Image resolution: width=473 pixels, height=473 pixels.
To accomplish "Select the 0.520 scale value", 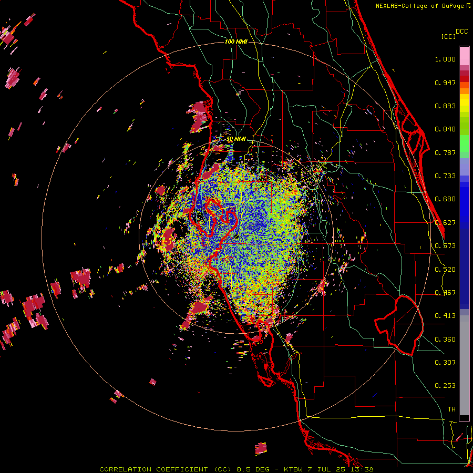I will click(x=445, y=270).
